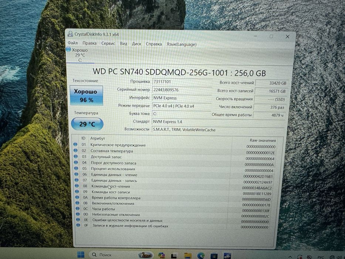The image size is (345, 259).
Task: Click the ID column header
Action: coord(83,138)
